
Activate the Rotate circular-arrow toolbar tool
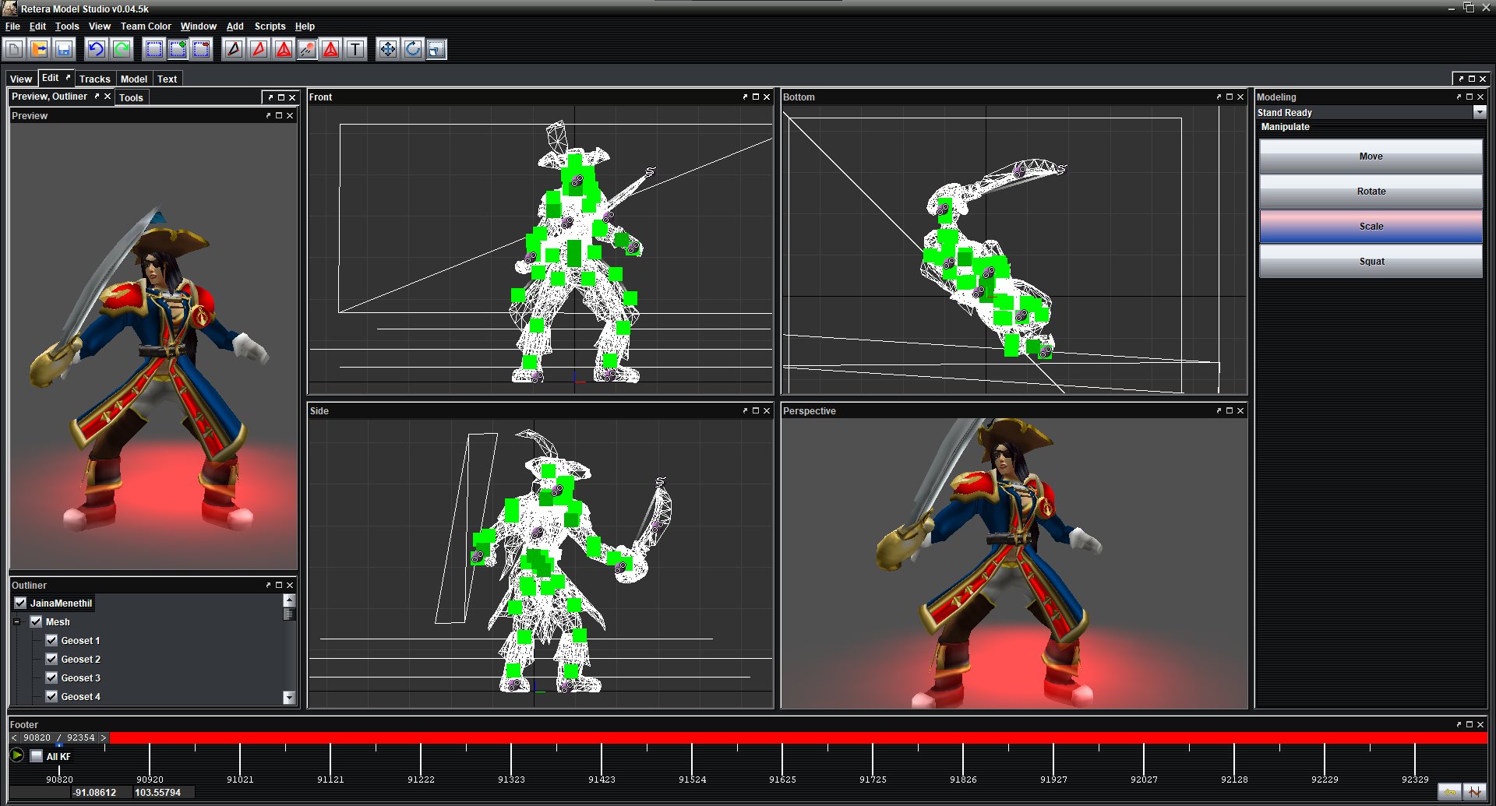pyautogui.click(x=412, y=50)
